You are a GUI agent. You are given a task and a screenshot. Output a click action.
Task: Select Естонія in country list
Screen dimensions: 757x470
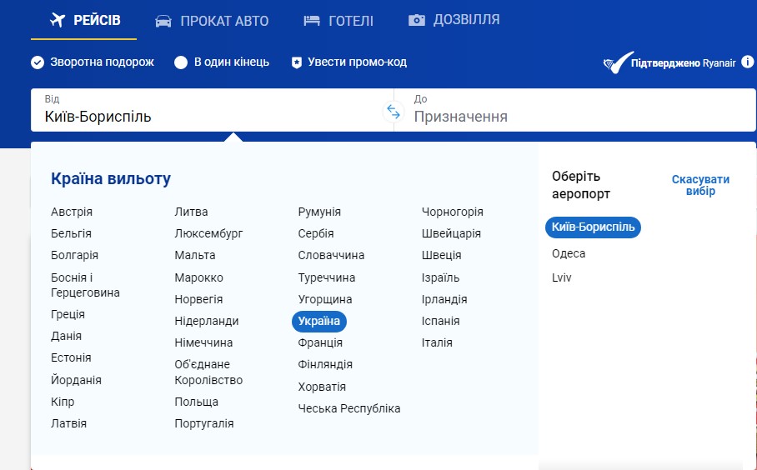(71, 357)
